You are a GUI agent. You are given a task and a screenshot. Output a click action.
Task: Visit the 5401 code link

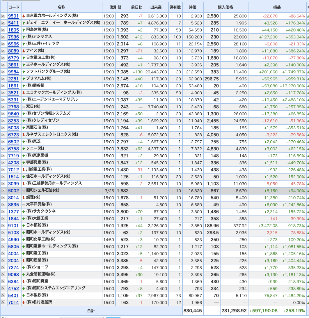(x=13, y=296)
